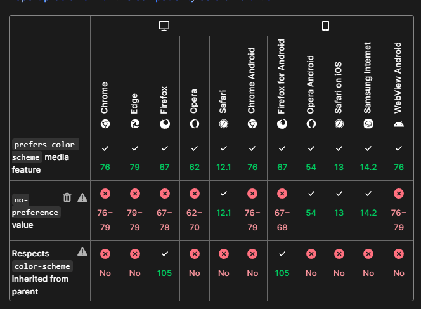Click the deprecated trash icon for no-preference

pyautogui.click(x=67, y=197)
